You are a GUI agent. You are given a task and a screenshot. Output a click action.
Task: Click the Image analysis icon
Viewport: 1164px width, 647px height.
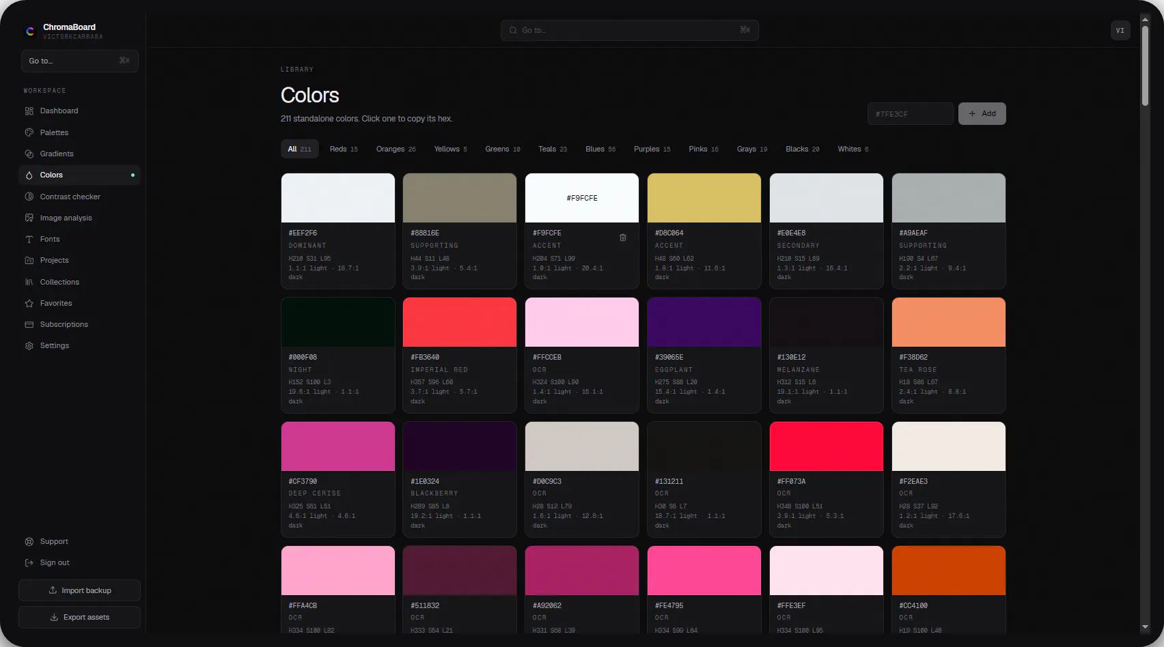click(x=29, y=218)
